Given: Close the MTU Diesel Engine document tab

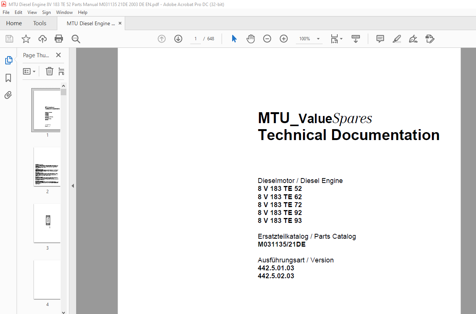Looking at the screenshot, I should [x=120, y=23].
